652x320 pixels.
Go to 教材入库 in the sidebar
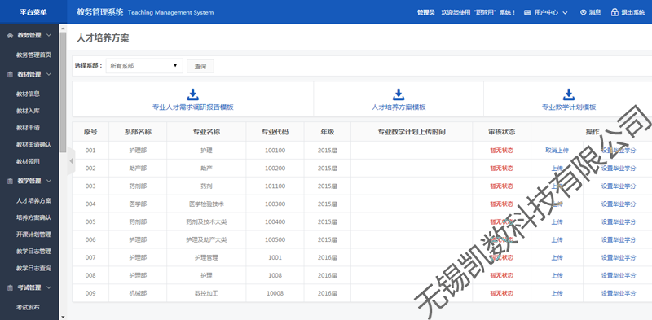click(x=28, y=111)
